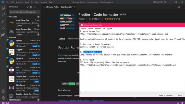Click feedback icon in status bar

[178, 103]
